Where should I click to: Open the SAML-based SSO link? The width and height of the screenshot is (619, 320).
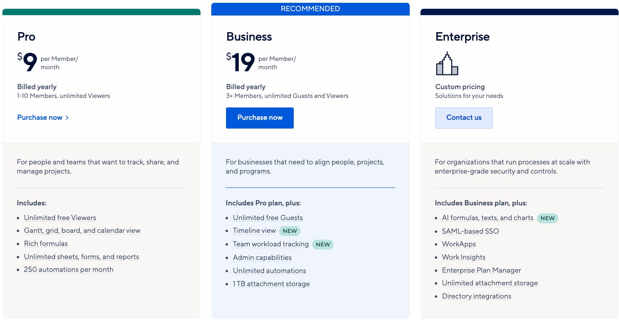point(470,231)
